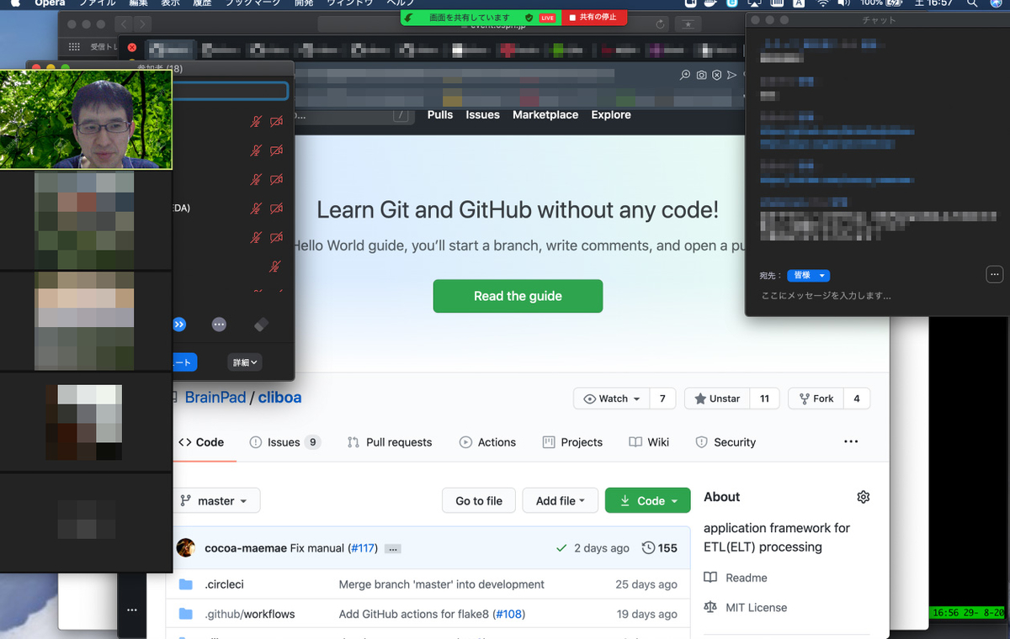Open the ブックマーク menu in menu bar

(252, 4)
